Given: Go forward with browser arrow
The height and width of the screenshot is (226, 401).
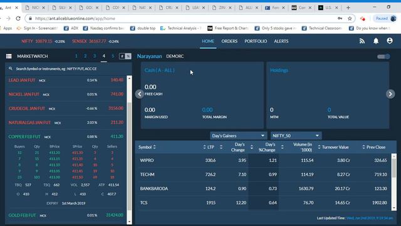Looking at the screenshot, I should click(x=8, y=18).
